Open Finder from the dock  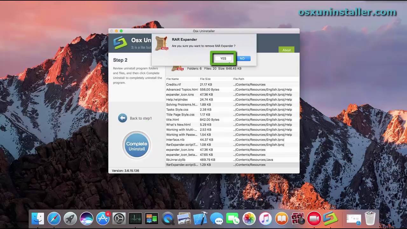(x=38, y=219)
